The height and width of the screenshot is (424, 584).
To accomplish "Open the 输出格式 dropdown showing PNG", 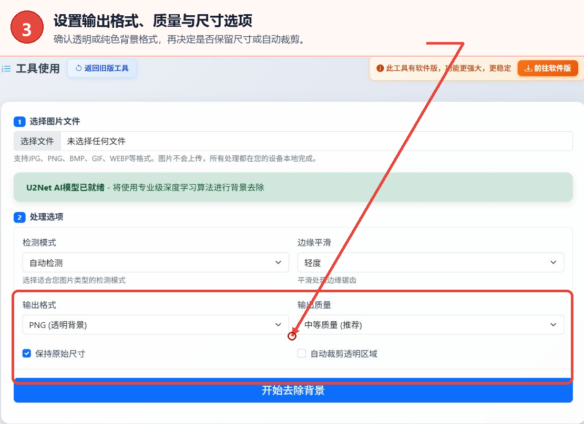I will pyautogui.click(x=156, y=325).
